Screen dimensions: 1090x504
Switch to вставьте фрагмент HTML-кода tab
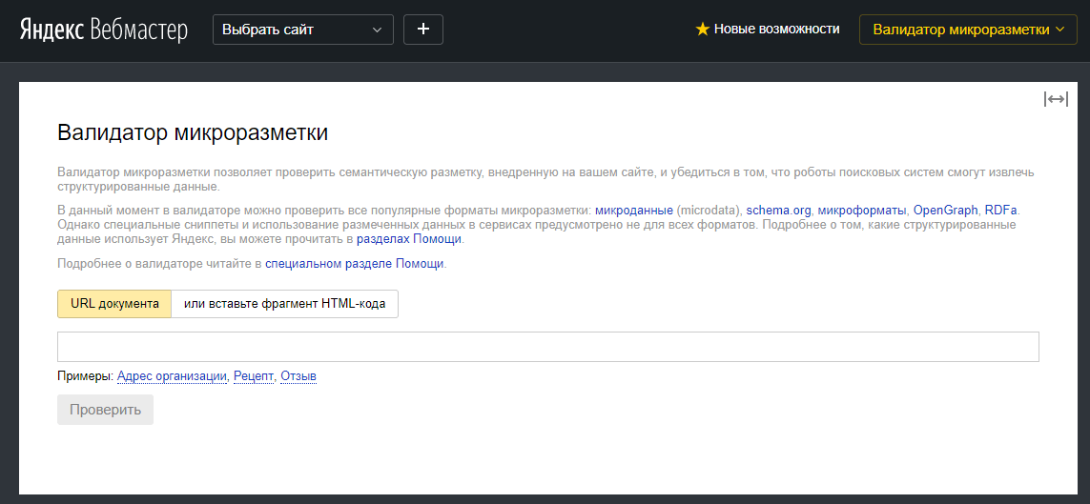click(x=284, y=304)
